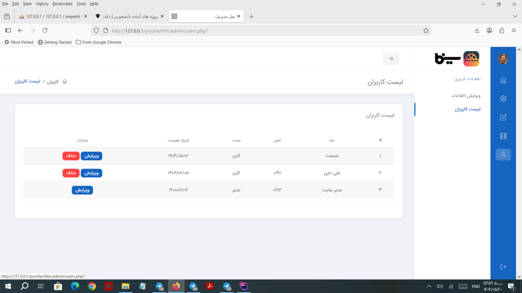
Task: Edit user تستتت
Action: [91, 156]
